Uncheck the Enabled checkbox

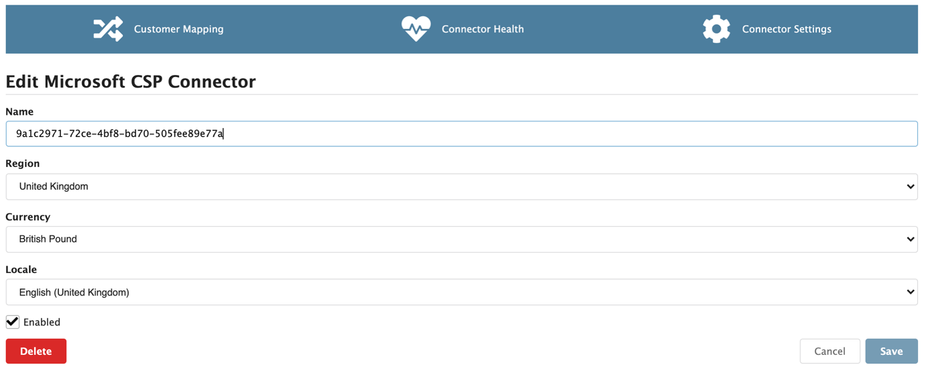pos(13,322)
